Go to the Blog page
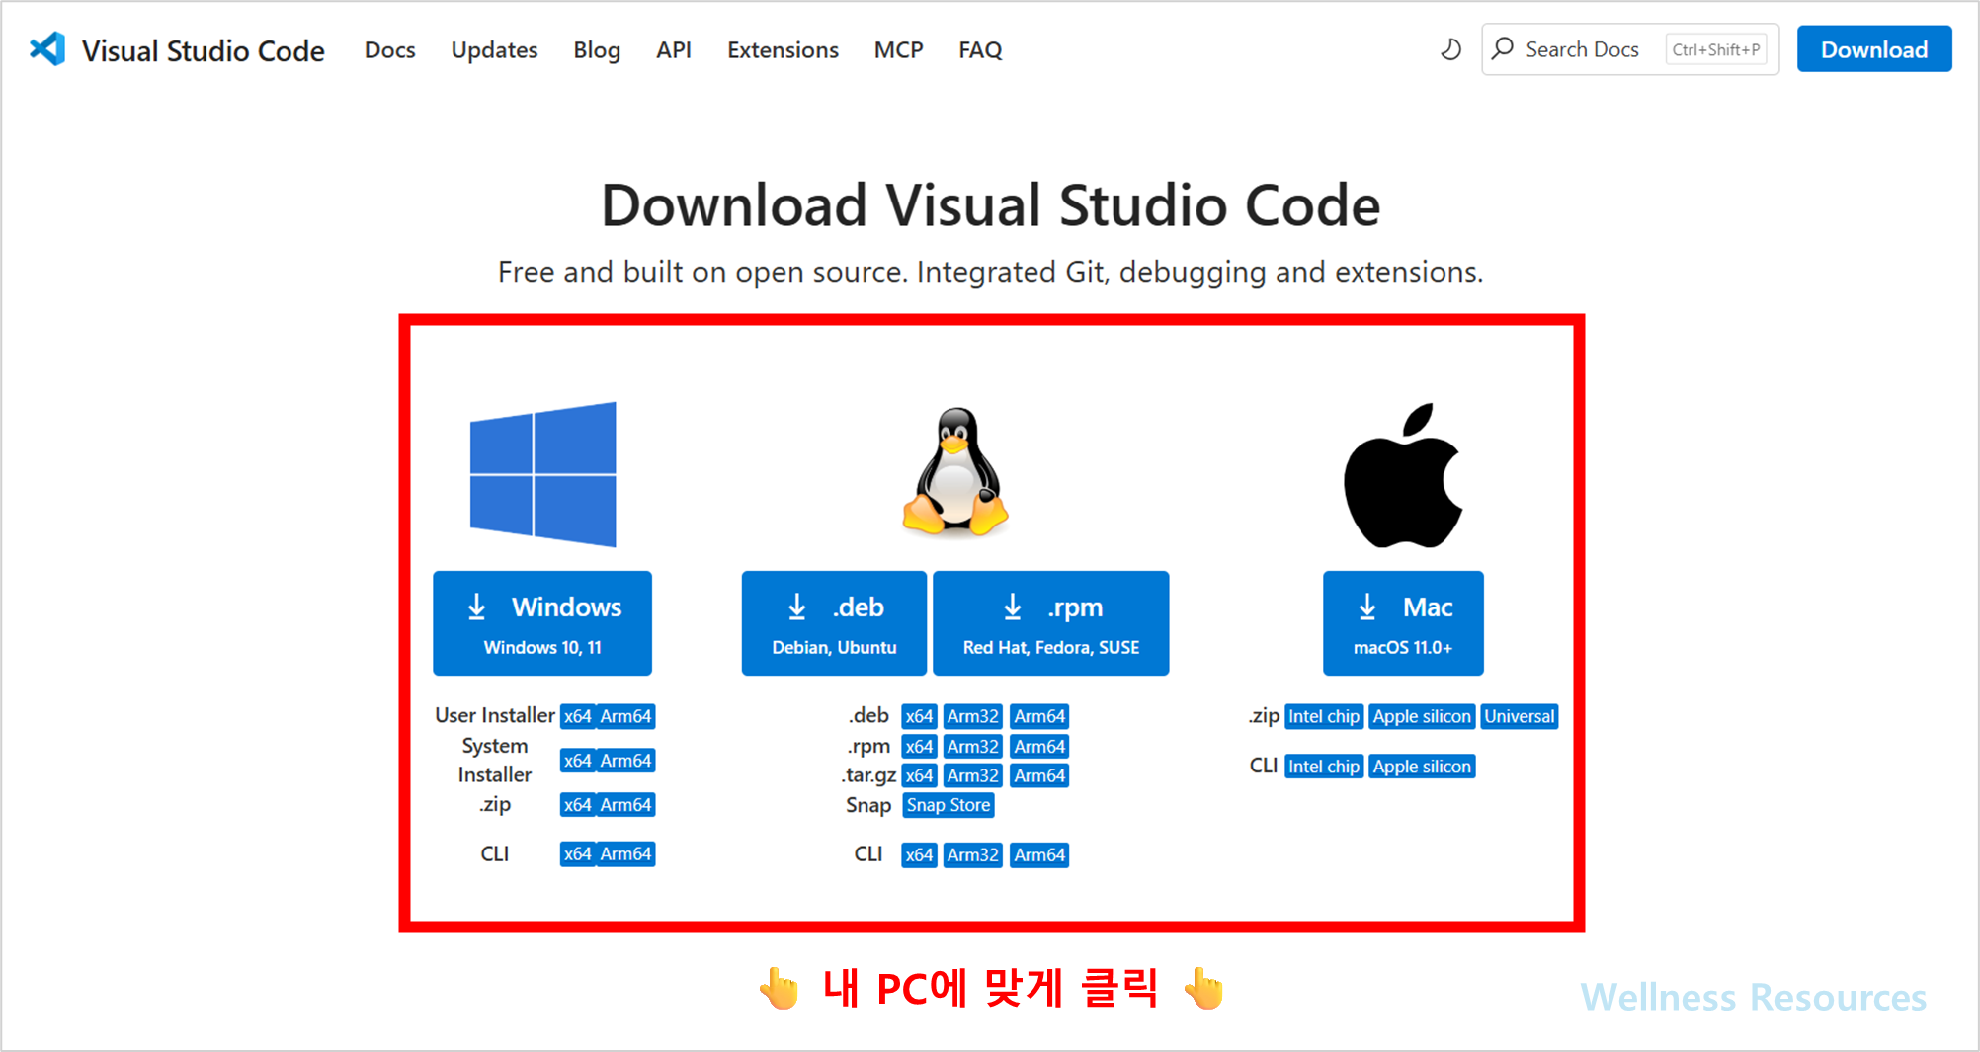 click(x=597, y=49)
